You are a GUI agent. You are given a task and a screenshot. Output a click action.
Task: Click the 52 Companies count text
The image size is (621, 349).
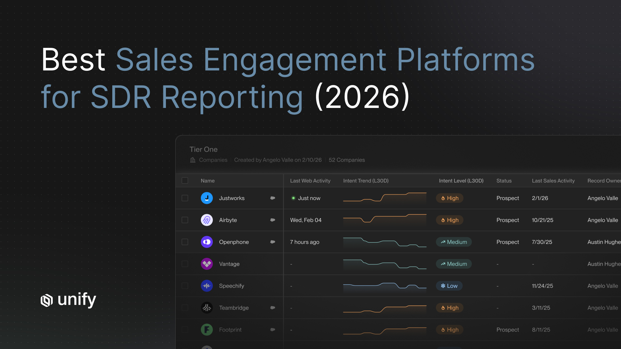tap(347, 160)
